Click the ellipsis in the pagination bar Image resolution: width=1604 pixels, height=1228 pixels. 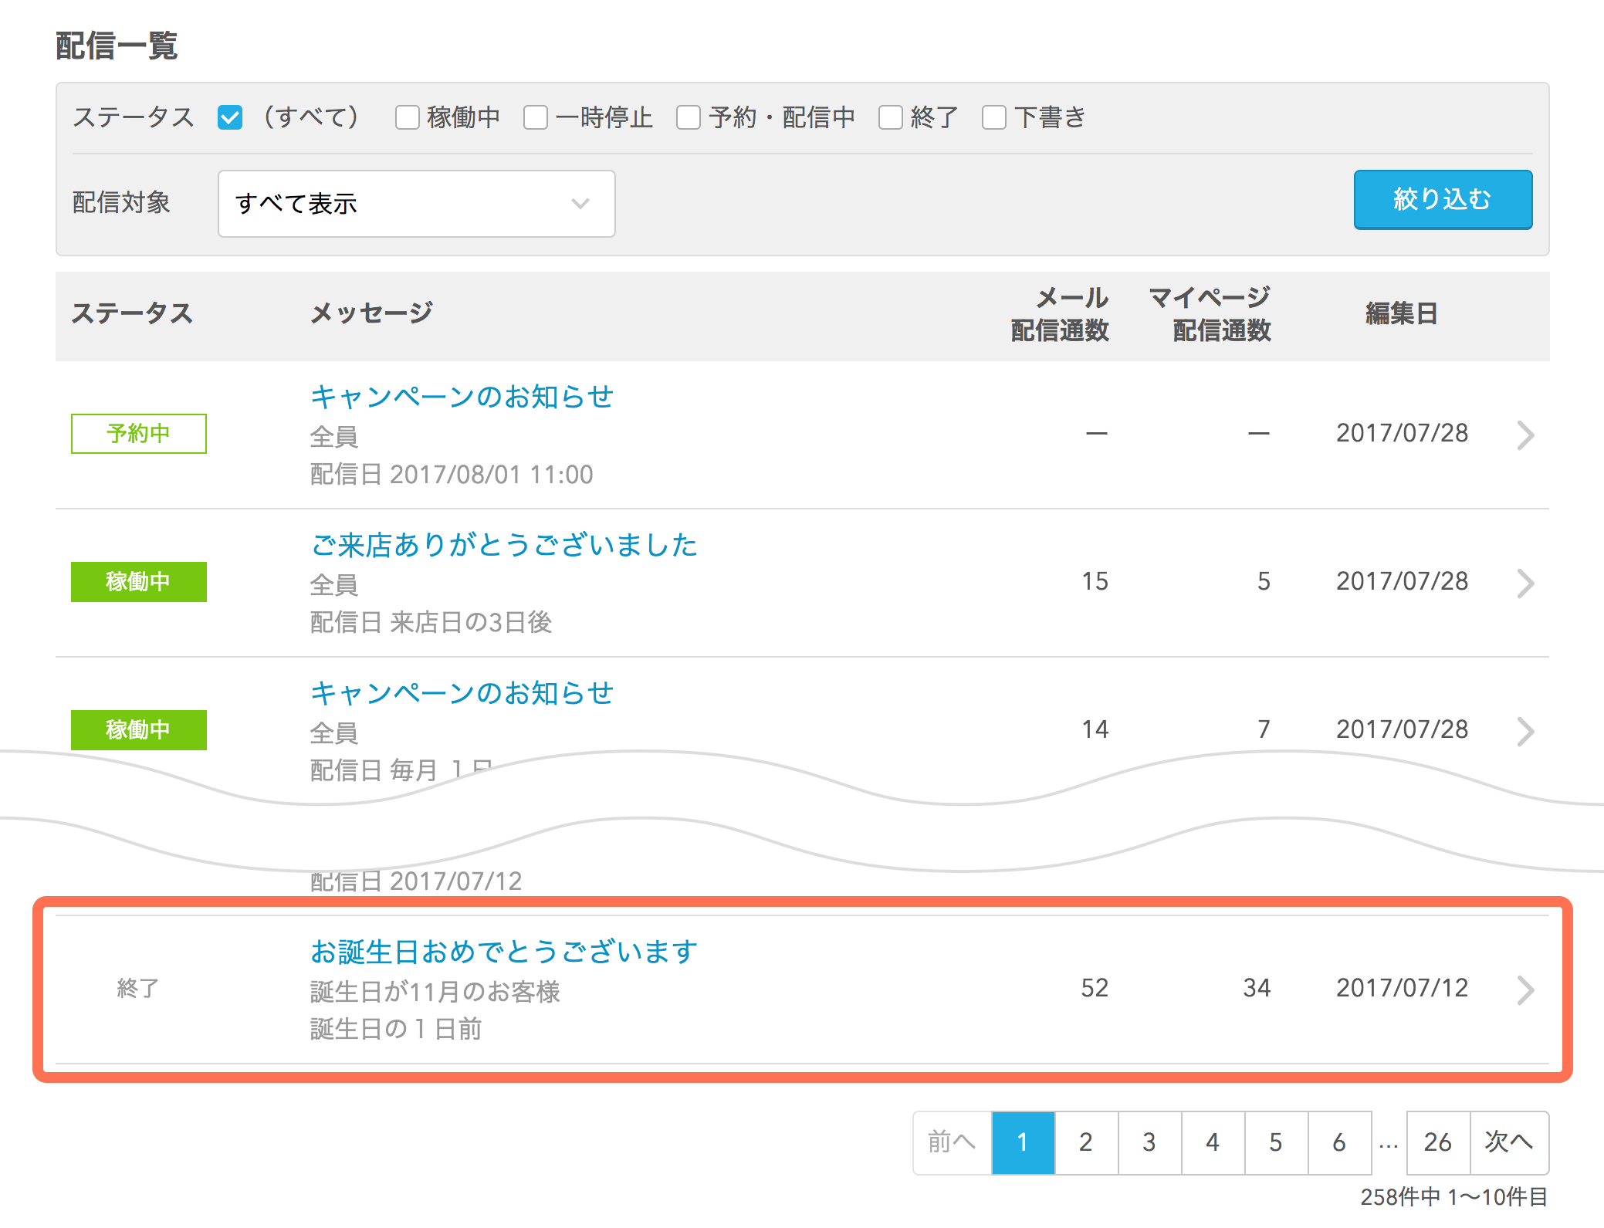point(1387,1143)
